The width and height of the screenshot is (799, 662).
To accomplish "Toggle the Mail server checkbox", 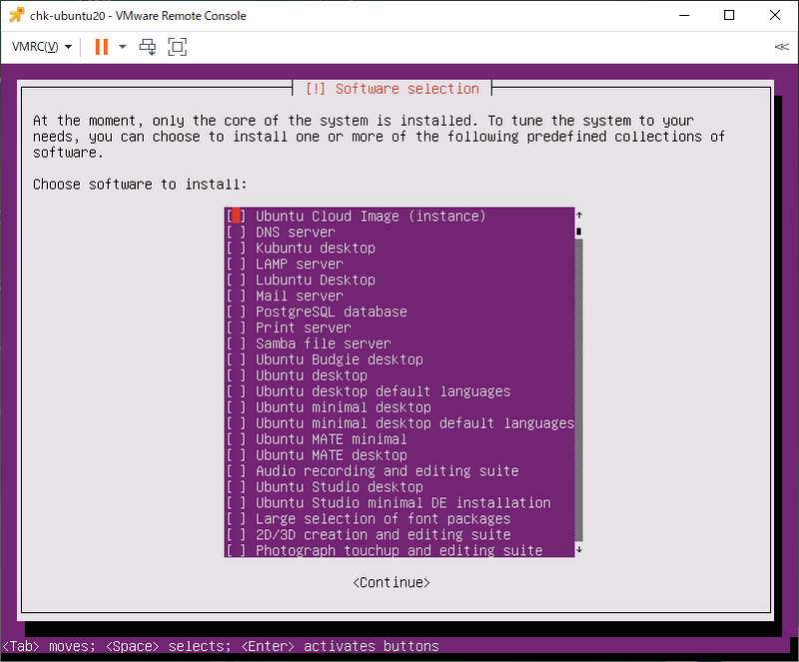I will (x=236, y=296).
